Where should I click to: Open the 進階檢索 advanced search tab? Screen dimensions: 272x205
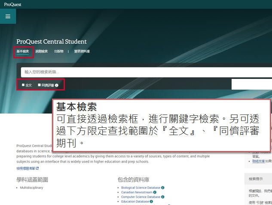(41, 51)
